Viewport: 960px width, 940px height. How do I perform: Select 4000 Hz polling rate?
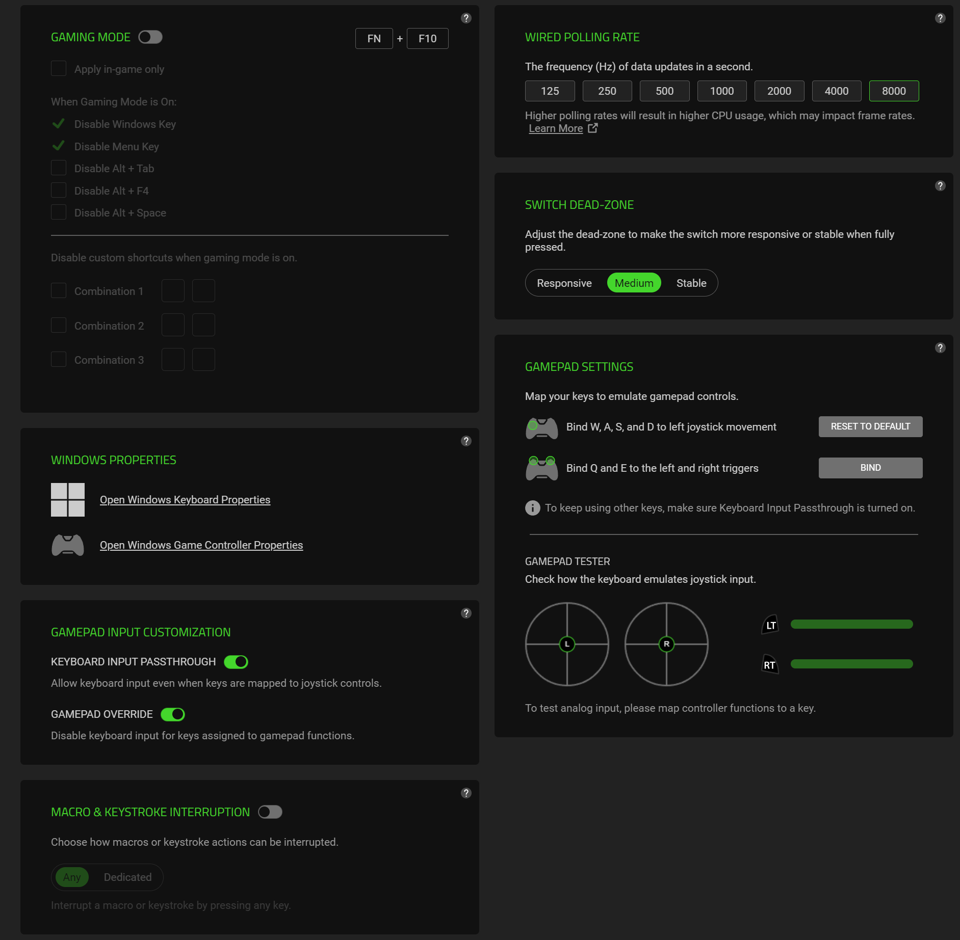pos(837,91)
